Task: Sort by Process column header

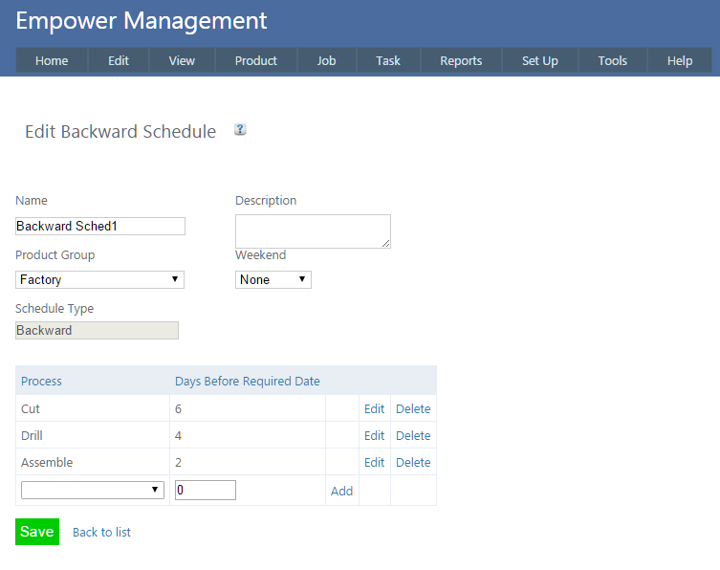Action: (x=41, y=381)
